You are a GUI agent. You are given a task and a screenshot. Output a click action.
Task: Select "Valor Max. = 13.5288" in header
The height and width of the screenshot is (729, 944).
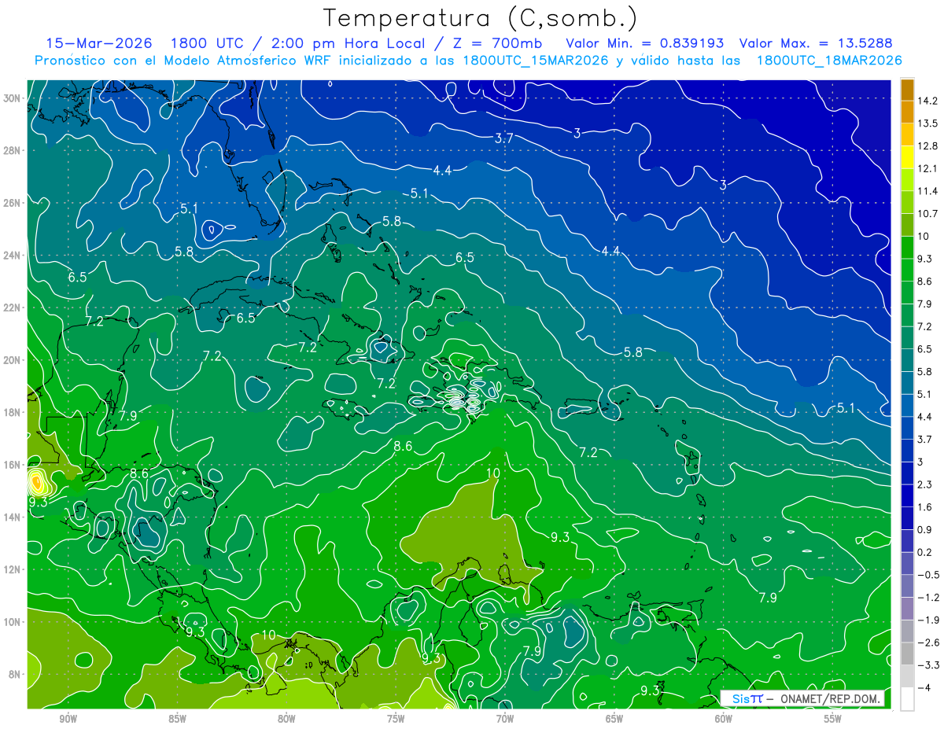(x=816, y=43)
